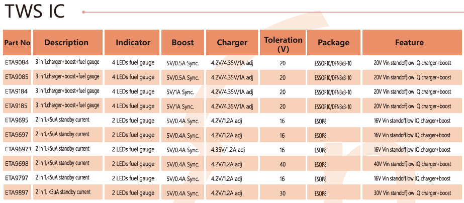Click the toleration value 30
Image resolution: width=464 pixels, height=203 pixels.
[283, 193]
